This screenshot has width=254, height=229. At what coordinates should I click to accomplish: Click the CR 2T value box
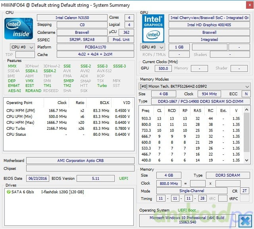pyautogui.click(x=244, y=191)
